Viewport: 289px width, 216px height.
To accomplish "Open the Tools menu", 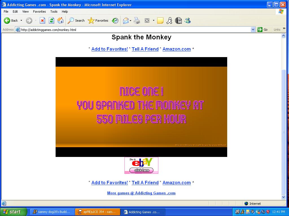I will [54, 12].
